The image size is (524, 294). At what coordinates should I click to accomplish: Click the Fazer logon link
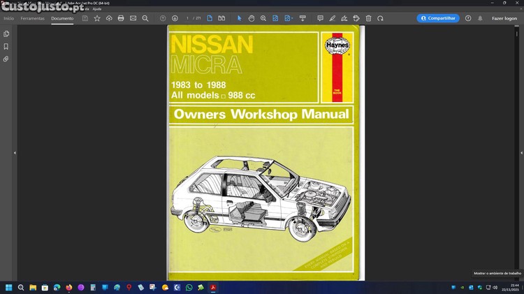(x=504, y=18)
